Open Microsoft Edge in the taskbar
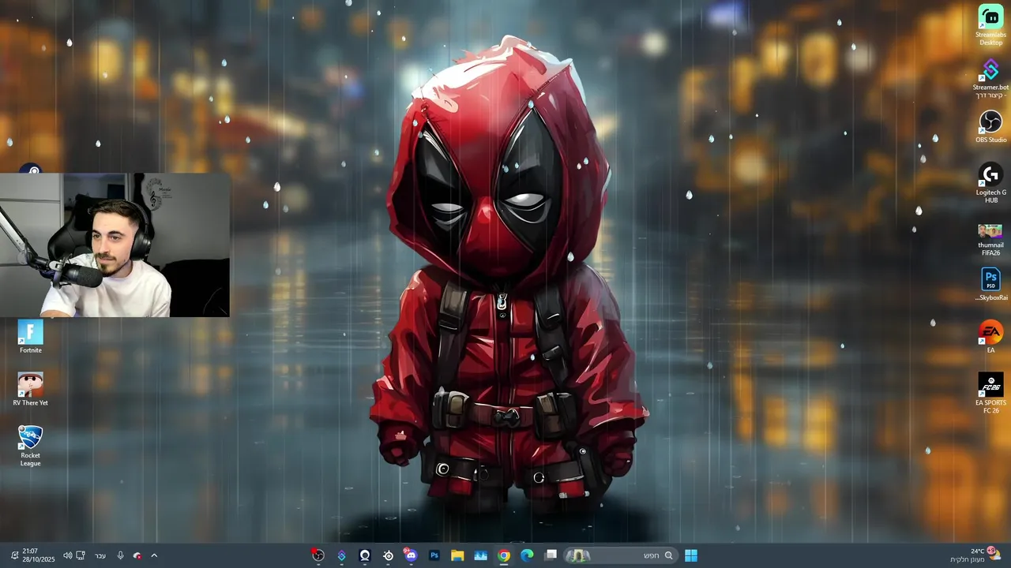The image size is (1011, 568). coord(527,555)
